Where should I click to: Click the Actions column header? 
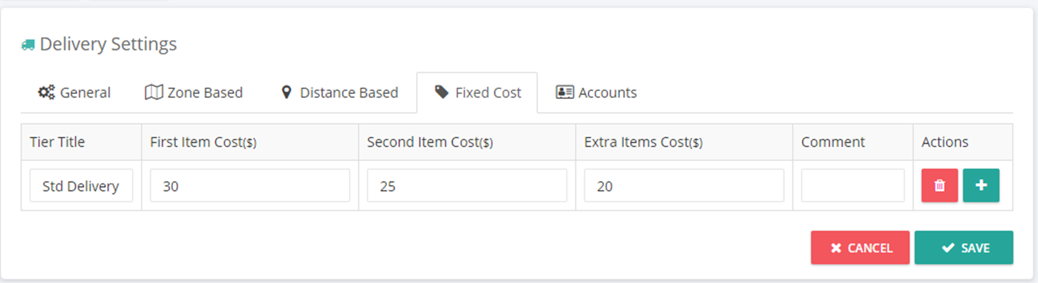(x=945, y=142)
